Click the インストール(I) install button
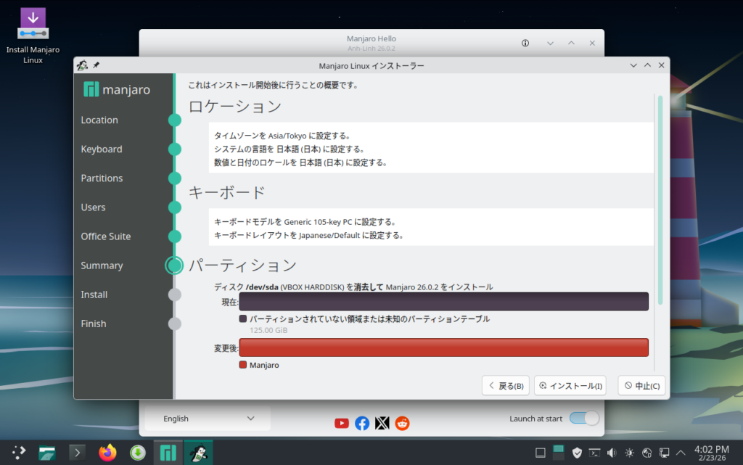The width and height of the screenshot is (743, 465). point(570,386)
